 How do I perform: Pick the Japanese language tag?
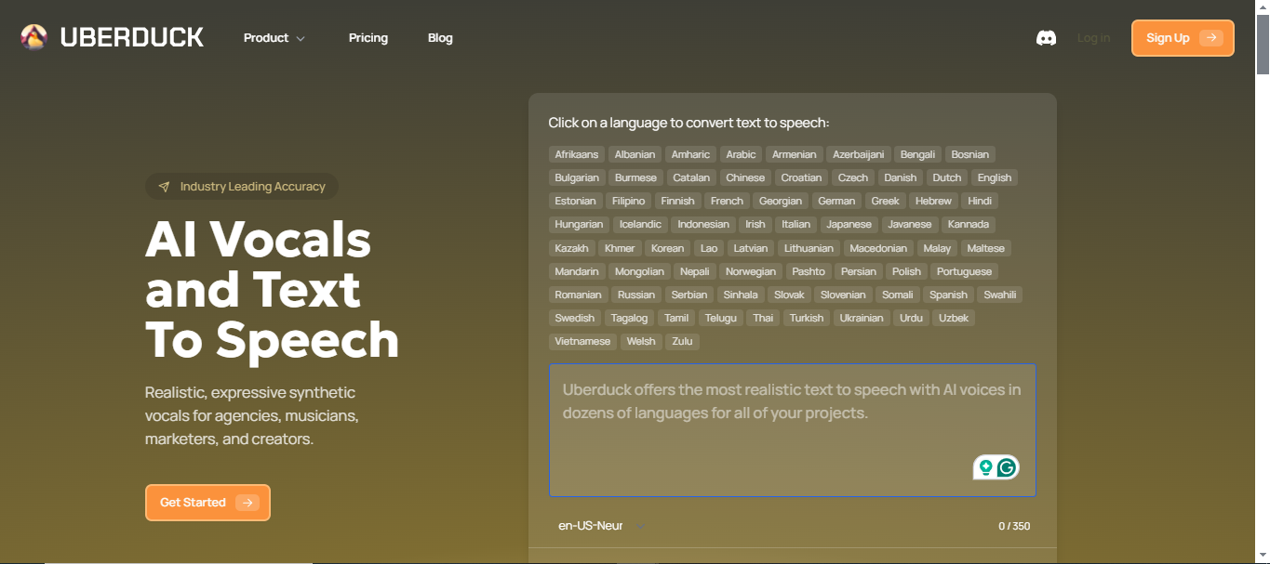click(x=849, y=224)
